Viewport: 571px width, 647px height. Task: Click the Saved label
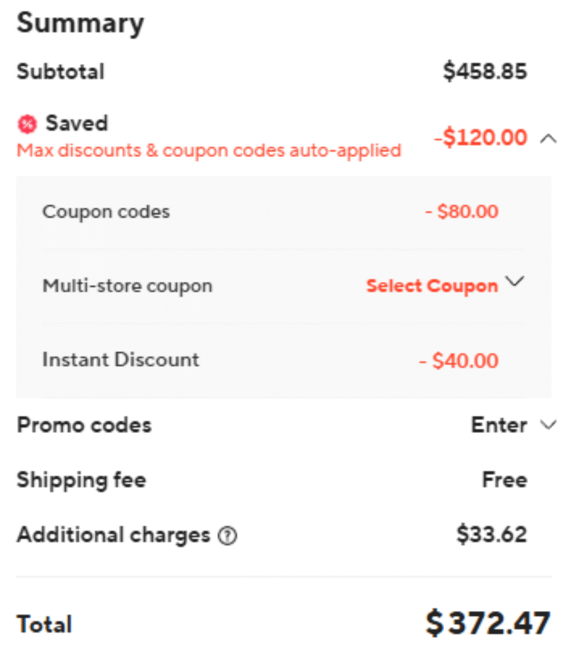coord(76,123)
